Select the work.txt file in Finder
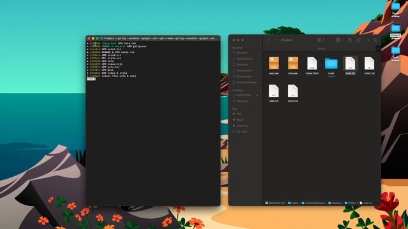 pos(293,93)
